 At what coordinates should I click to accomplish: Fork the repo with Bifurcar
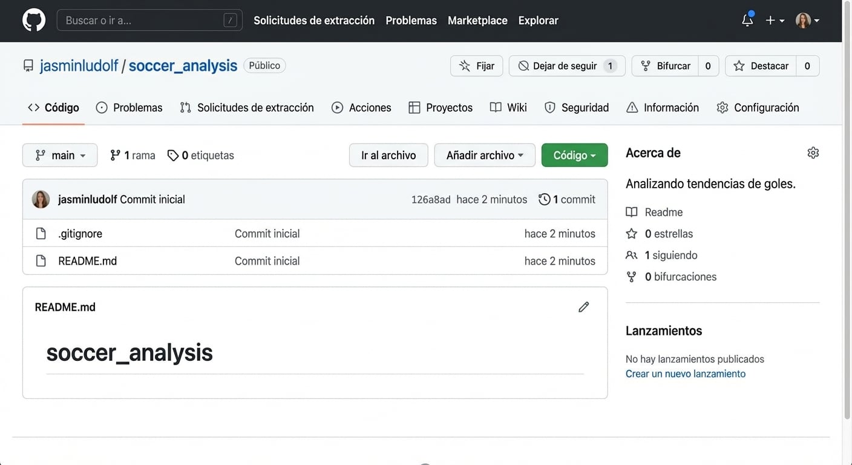[665, 66]
